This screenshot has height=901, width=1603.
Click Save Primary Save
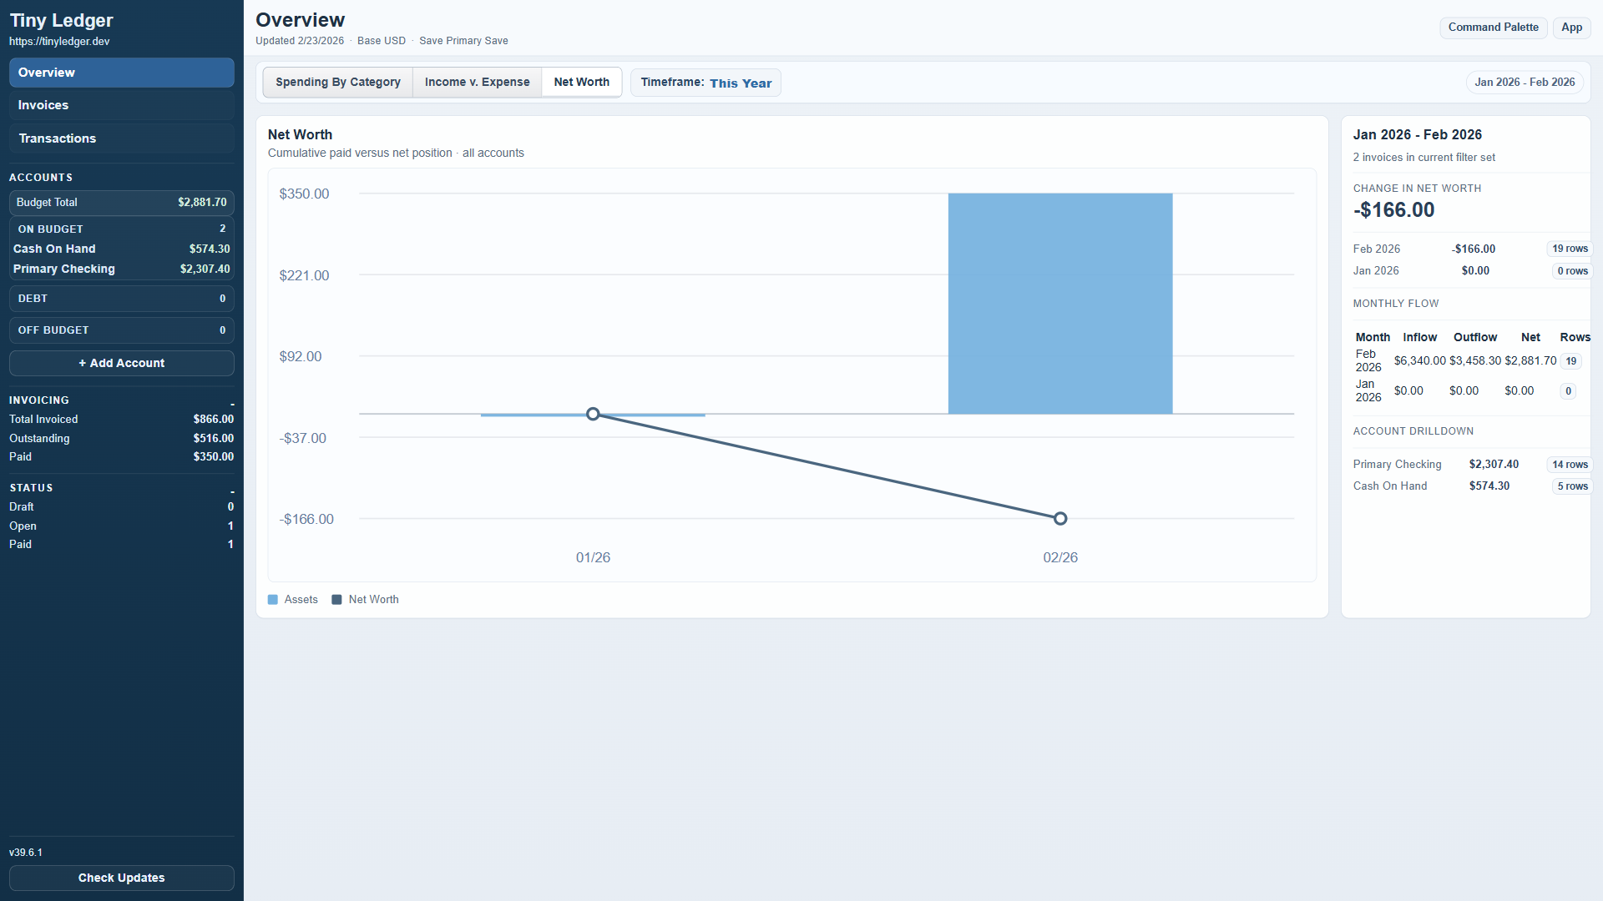pos(463,40)
